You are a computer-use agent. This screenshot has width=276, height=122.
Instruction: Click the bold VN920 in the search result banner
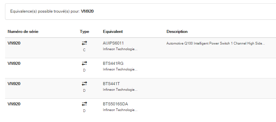pyautogui.click(x=87, y=11)
